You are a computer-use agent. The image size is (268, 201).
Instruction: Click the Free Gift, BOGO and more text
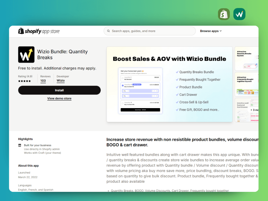point(199,110)
